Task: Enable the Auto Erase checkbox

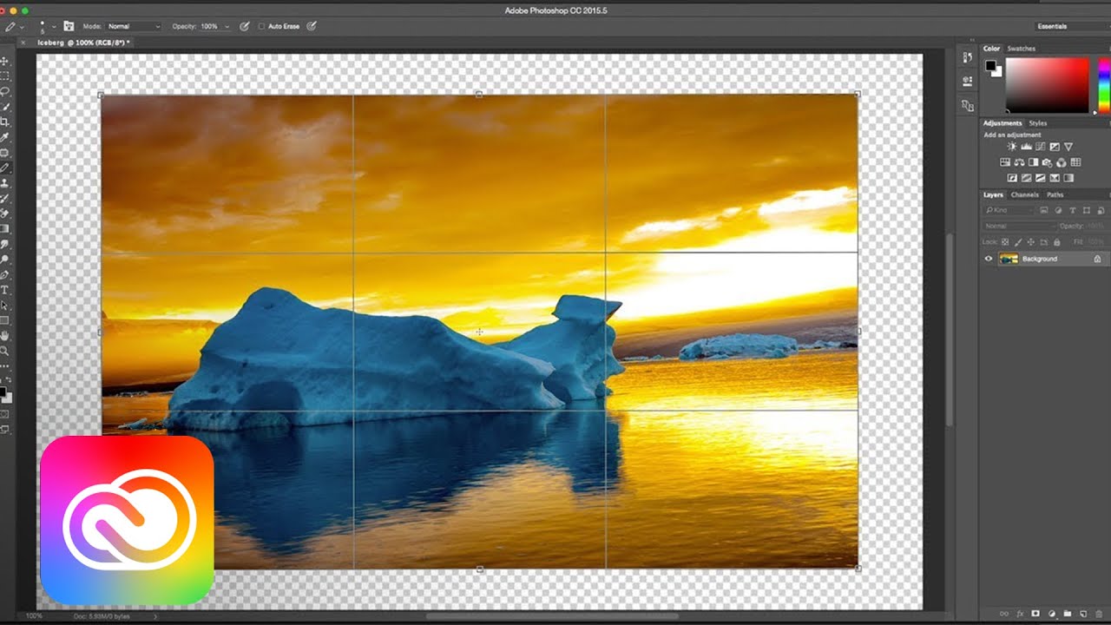Action: click(x=261, y=27)
